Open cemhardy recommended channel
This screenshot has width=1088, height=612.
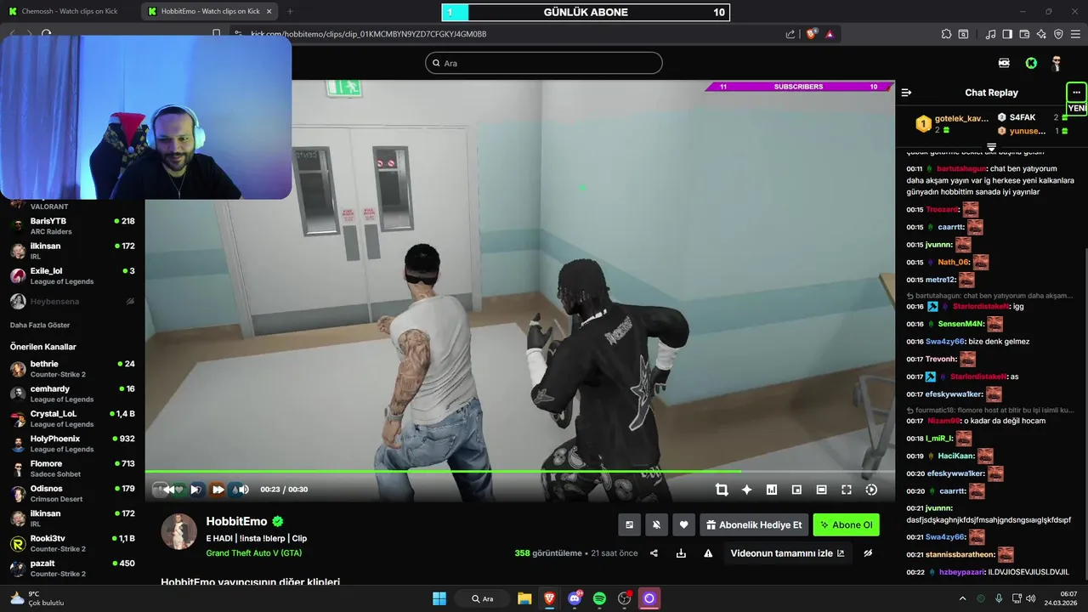(x=72, y=394)
